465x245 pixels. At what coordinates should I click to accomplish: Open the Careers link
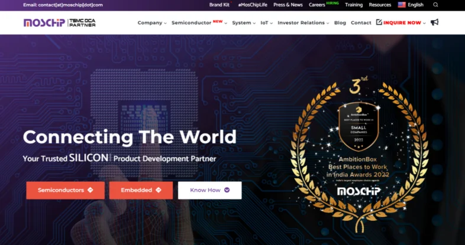pyautogui.click(x=317, y=5)
